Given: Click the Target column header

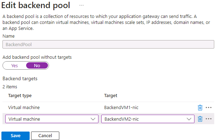Looking at the screenshot, I should 110,96.
